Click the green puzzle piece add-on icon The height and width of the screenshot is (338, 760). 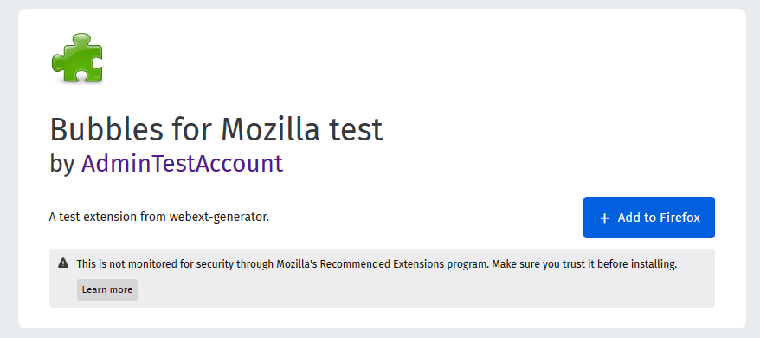click(x=77, y=58)
